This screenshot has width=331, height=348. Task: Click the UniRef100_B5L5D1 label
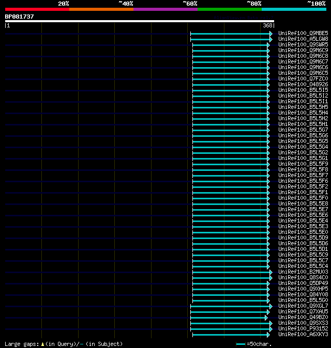(x=303, y=249)
